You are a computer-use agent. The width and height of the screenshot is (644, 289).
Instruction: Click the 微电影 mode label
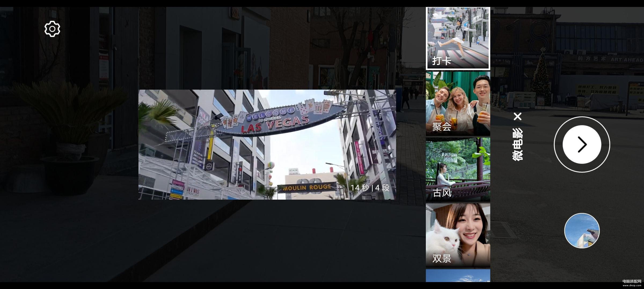coord(518,144)
